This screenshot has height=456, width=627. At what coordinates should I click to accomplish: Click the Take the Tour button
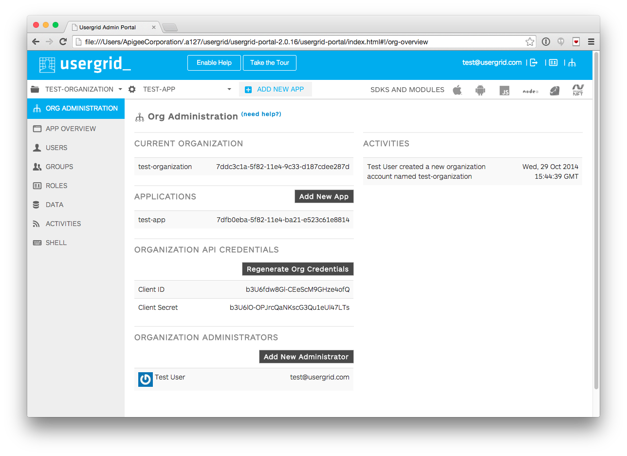coord(270,63)
